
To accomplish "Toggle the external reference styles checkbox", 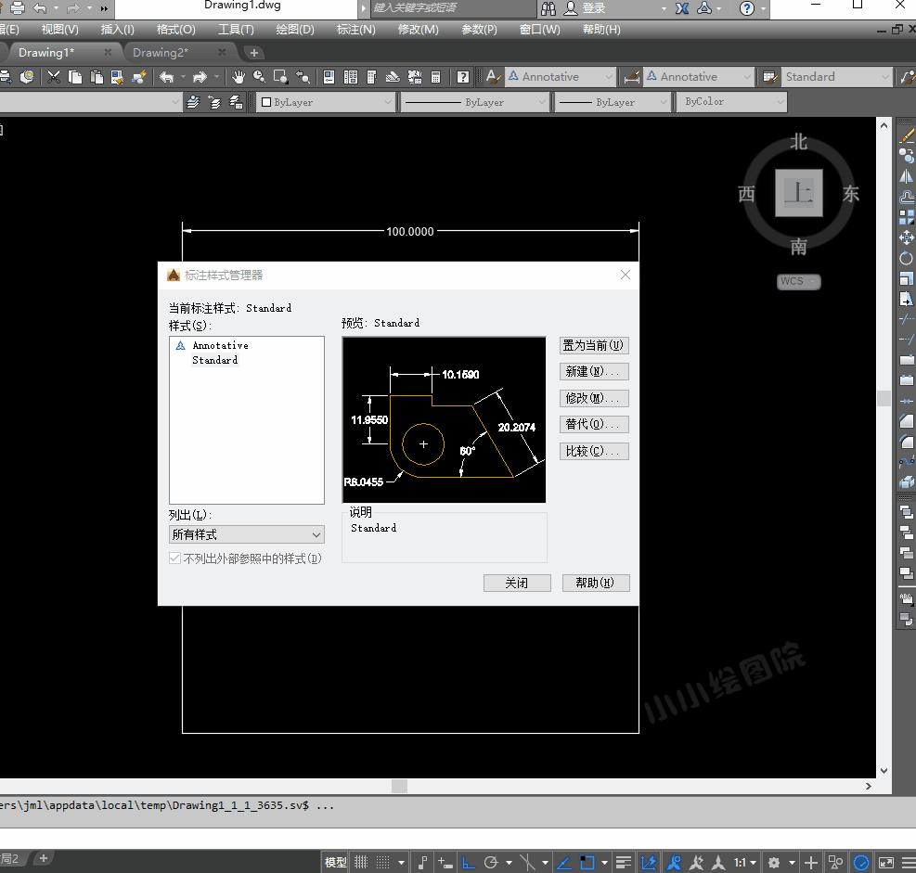I will [x=175, y=558].
